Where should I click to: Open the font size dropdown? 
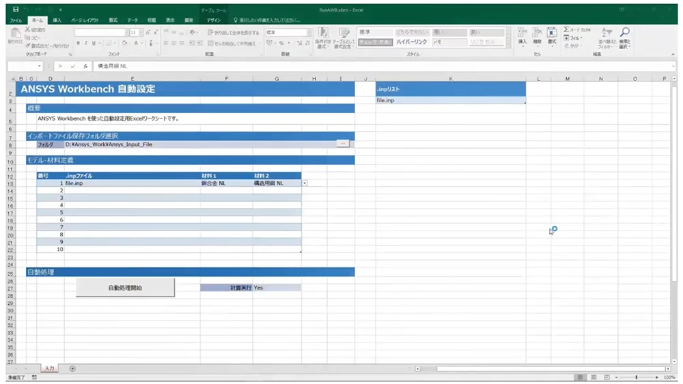click(x=141, y=33)
